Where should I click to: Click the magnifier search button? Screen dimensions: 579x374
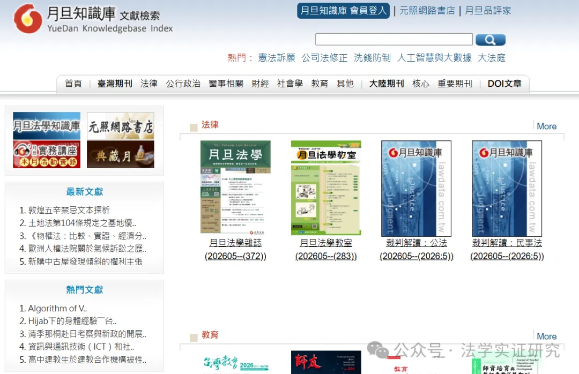[x=491, y=40]
